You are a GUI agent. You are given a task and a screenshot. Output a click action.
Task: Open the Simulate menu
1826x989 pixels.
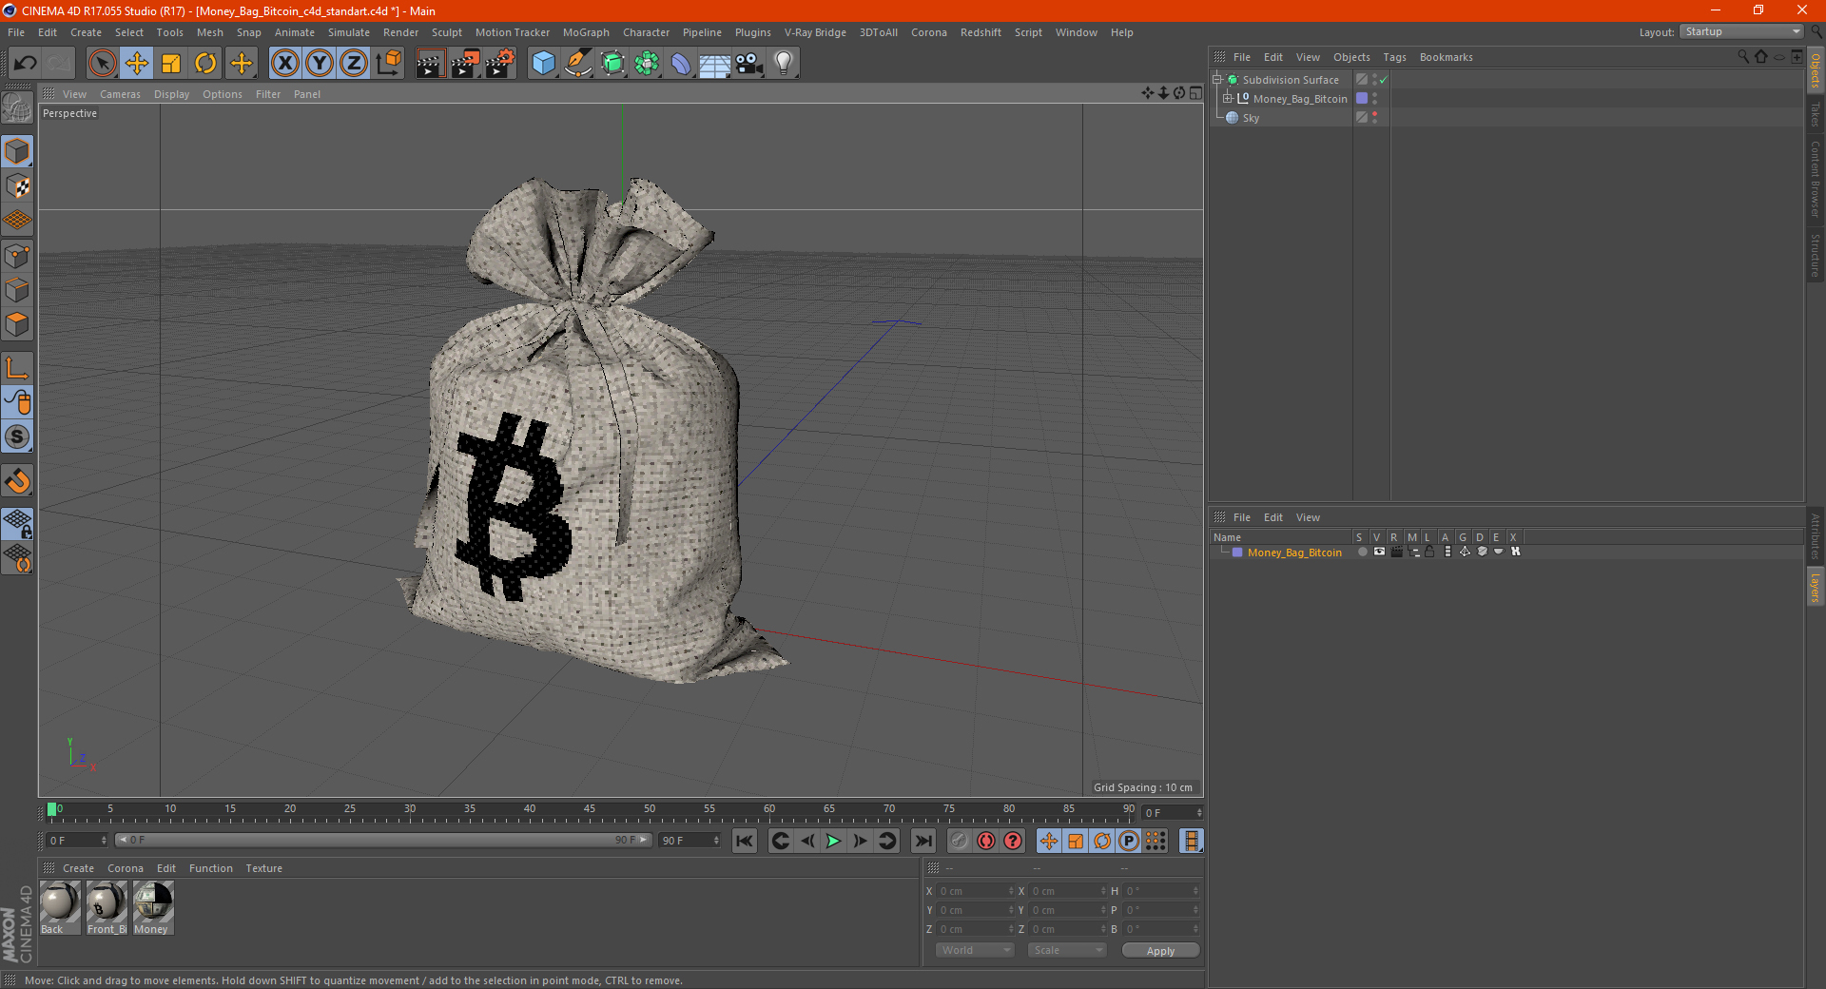(x=349, y=32)
